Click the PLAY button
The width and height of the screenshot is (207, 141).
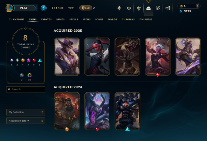point(24,8)
